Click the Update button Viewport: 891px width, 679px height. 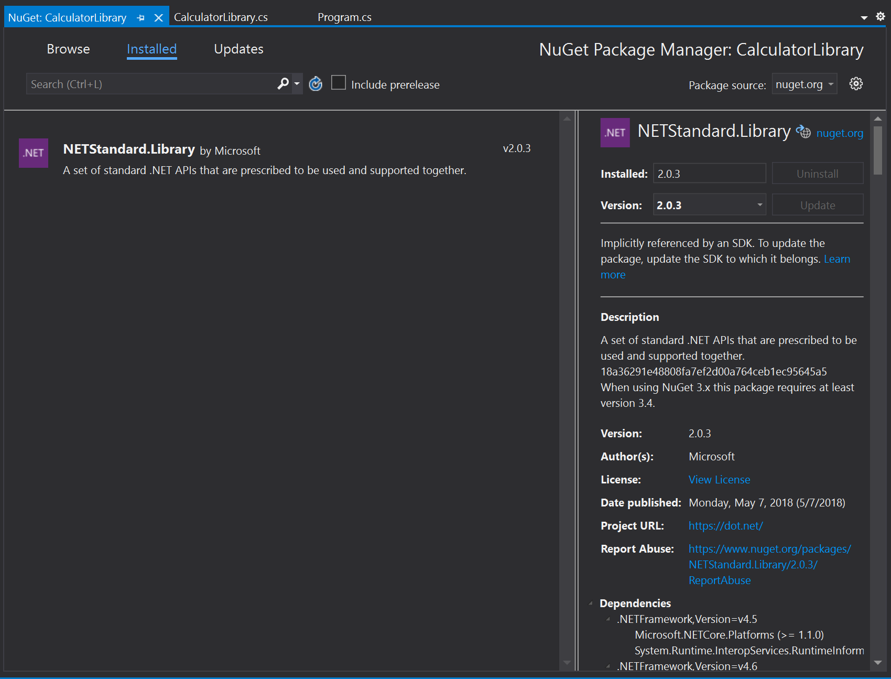(817, 205)
